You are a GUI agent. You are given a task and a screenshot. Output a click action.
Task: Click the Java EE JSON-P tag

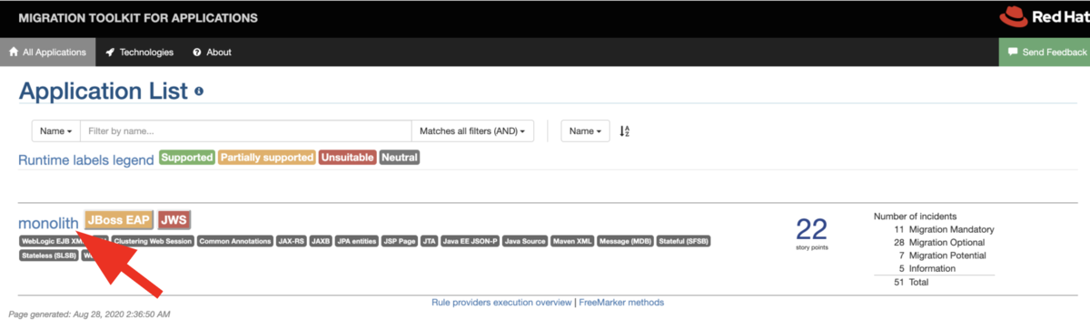471,242
